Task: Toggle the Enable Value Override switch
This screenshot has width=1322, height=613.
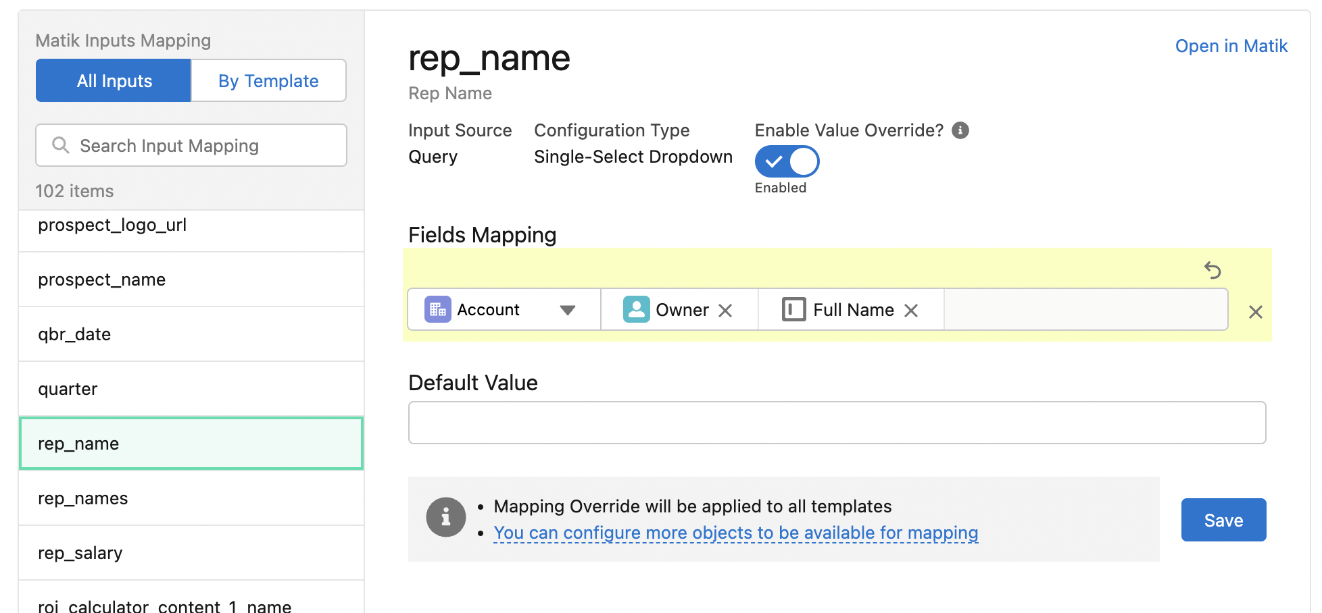Action: tap(787, 162)
